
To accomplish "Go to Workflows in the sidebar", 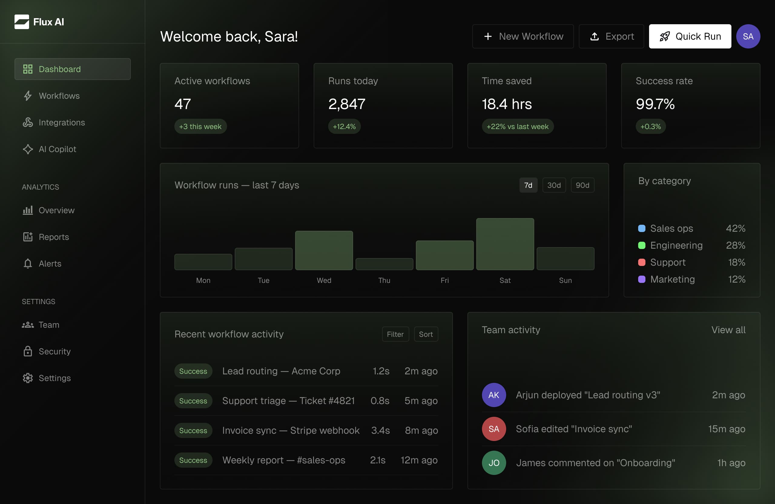I will (73, 96).
